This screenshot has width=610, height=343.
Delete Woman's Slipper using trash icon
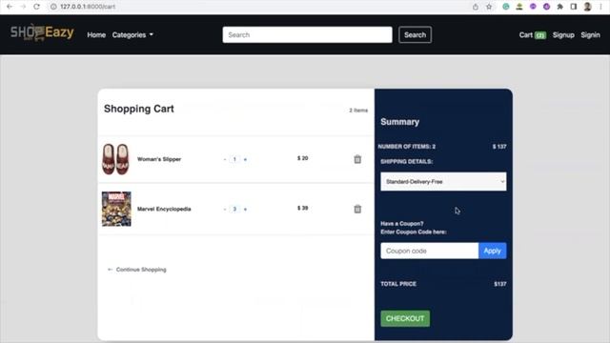[357, 159]
